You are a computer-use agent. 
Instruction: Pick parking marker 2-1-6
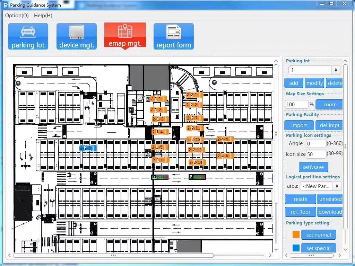pos(161,160)
